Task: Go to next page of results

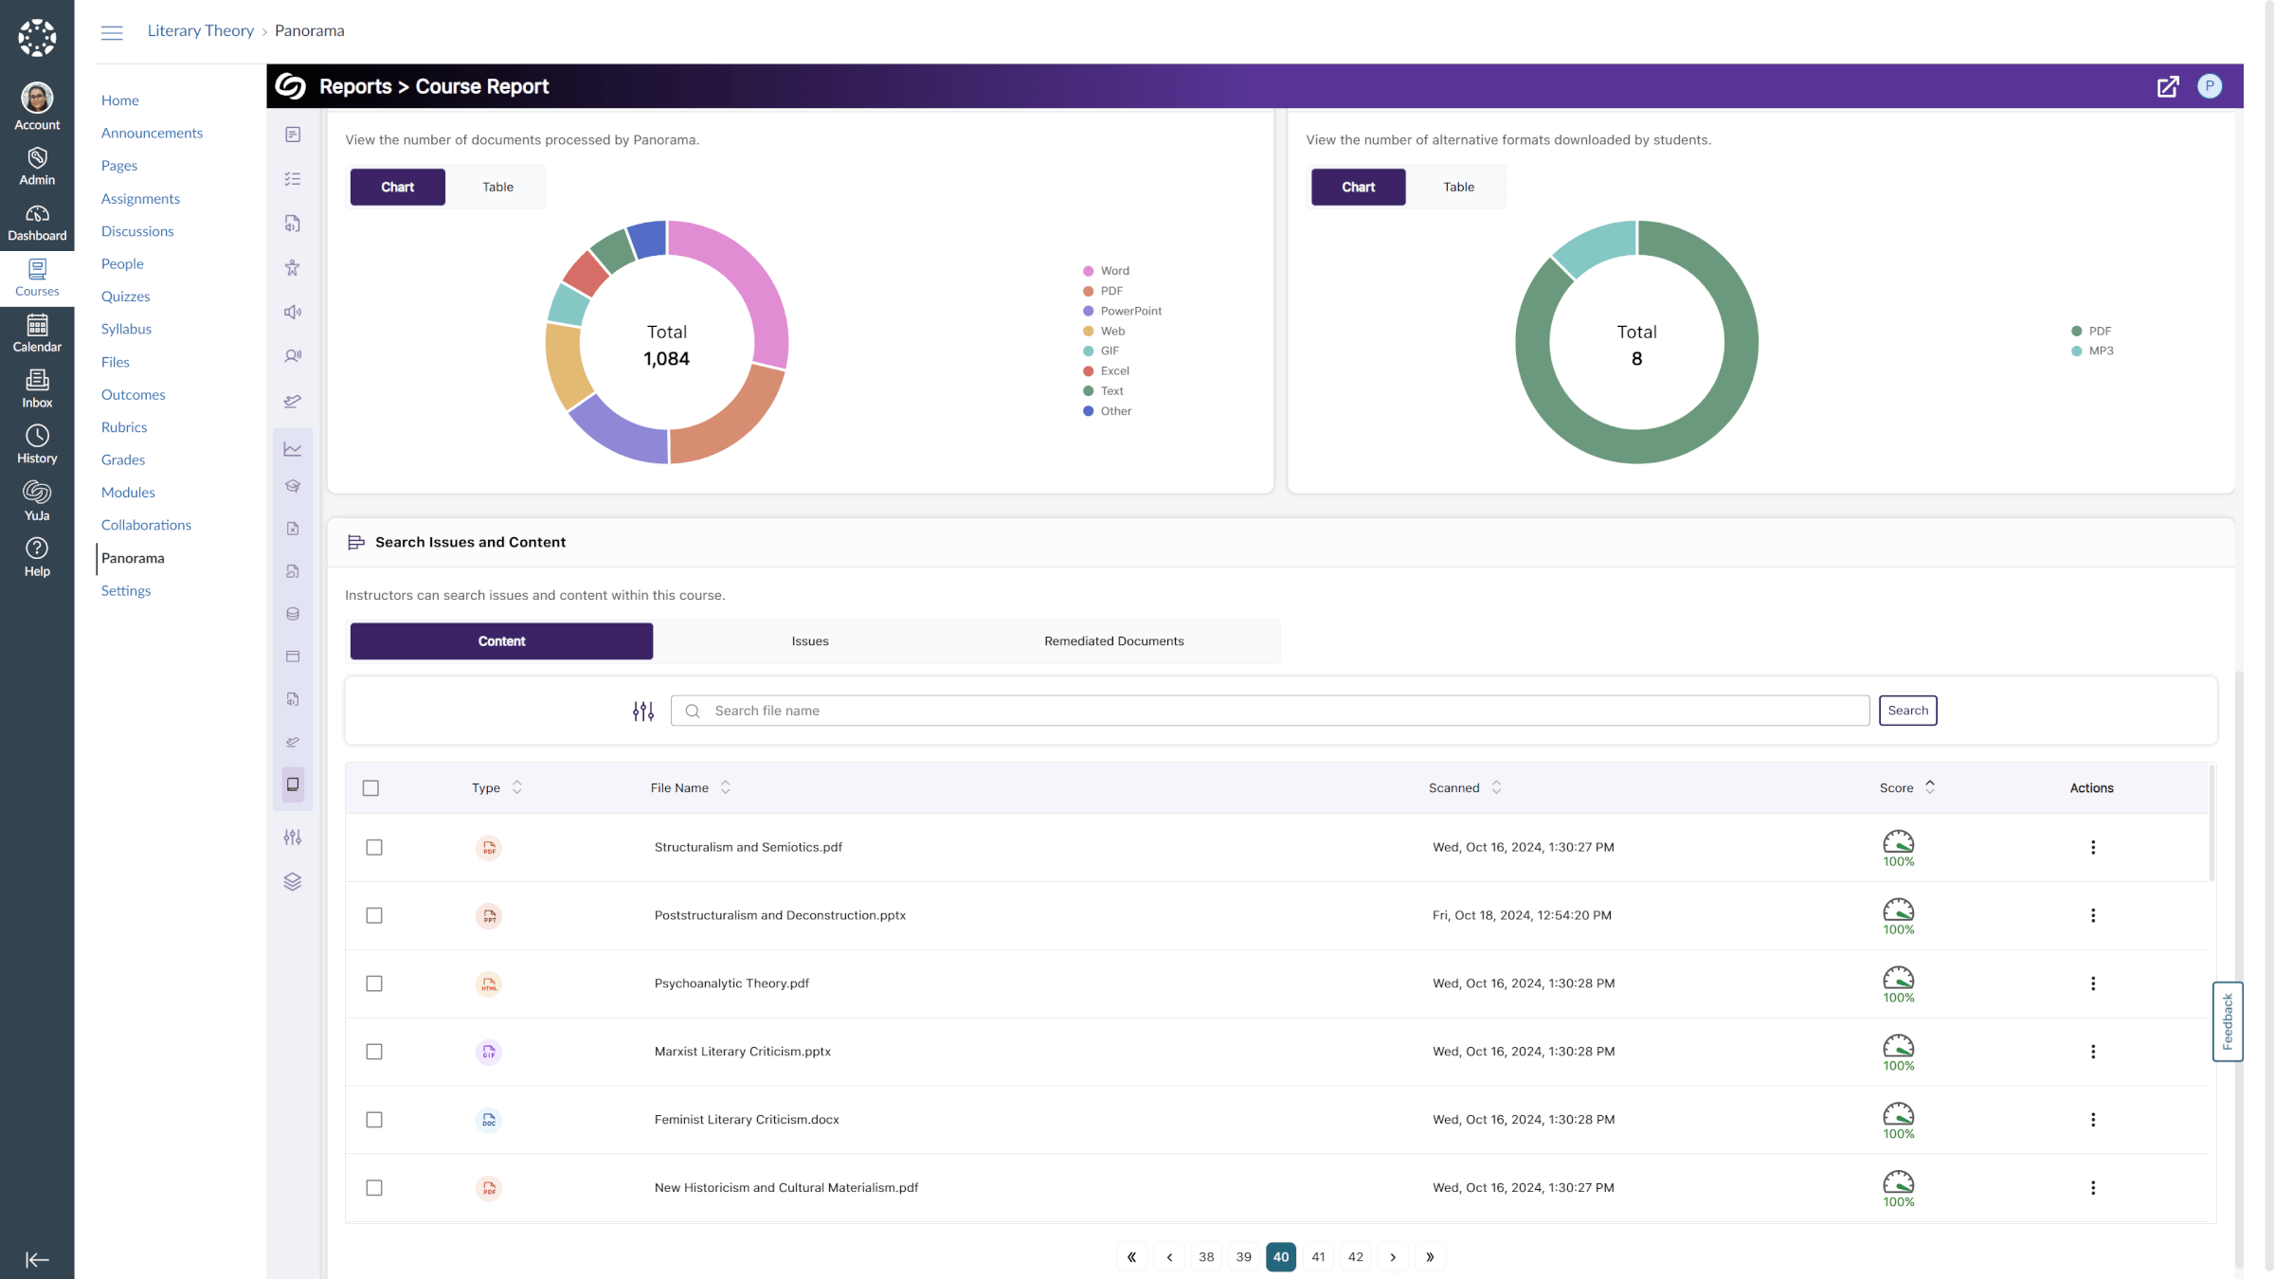Action: tap(1393, 1257)
